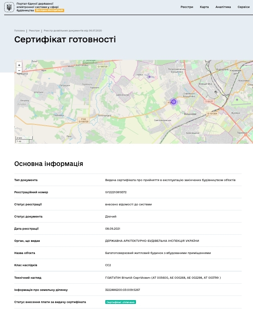
Task: Click the Технічний нагляд row label
Action: click(x=28, y=277)
